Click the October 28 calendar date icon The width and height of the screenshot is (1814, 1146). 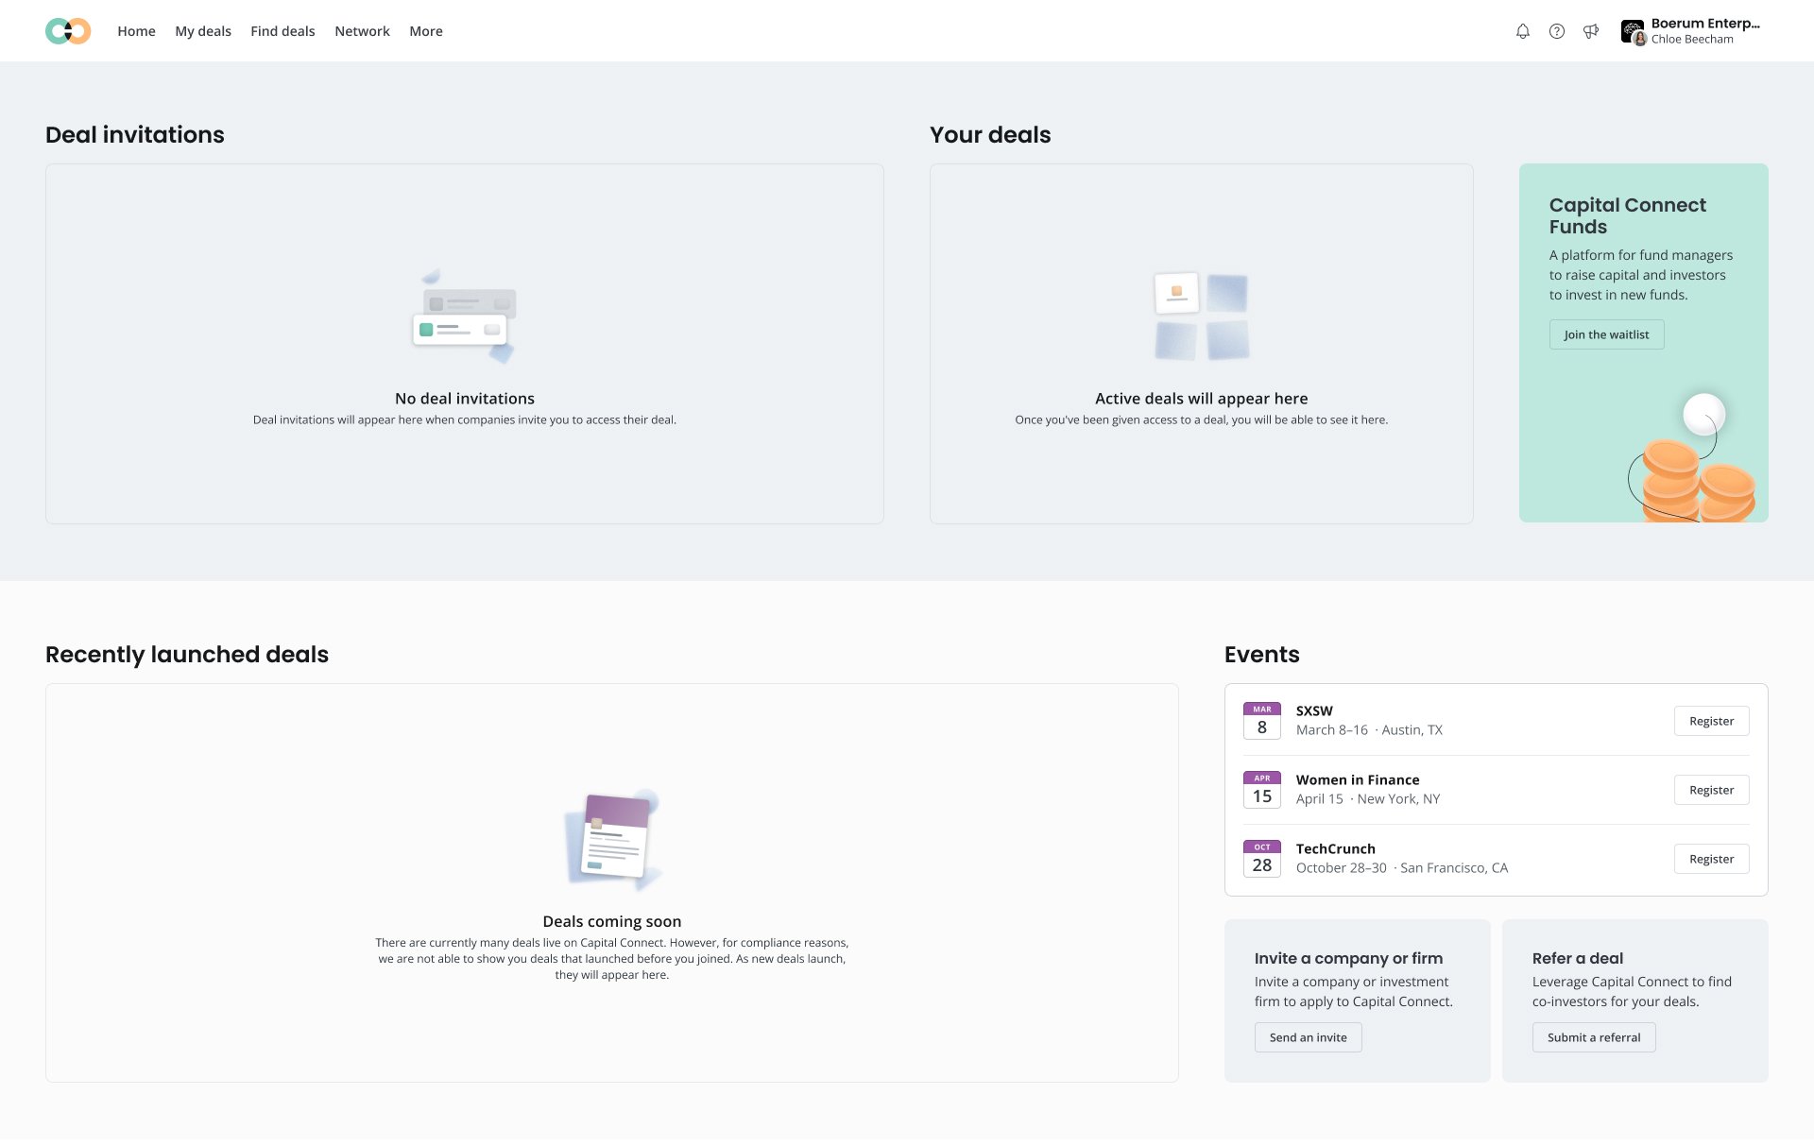(x=1261, y=859)
